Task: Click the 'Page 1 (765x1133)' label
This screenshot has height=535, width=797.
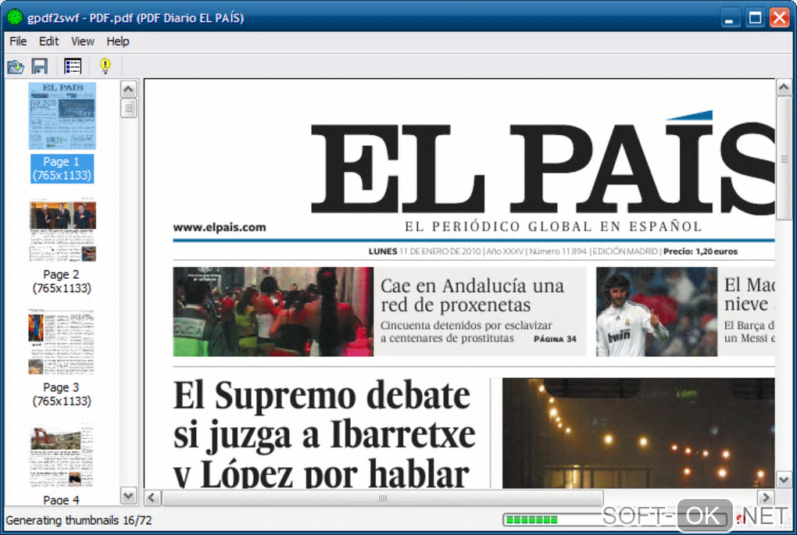Action: tap(62, 169)
